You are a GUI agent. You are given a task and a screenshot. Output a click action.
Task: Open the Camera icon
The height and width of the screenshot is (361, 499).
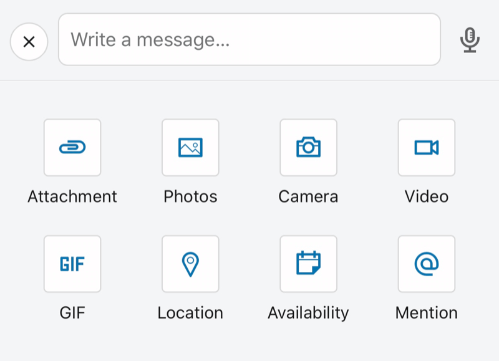308,148
